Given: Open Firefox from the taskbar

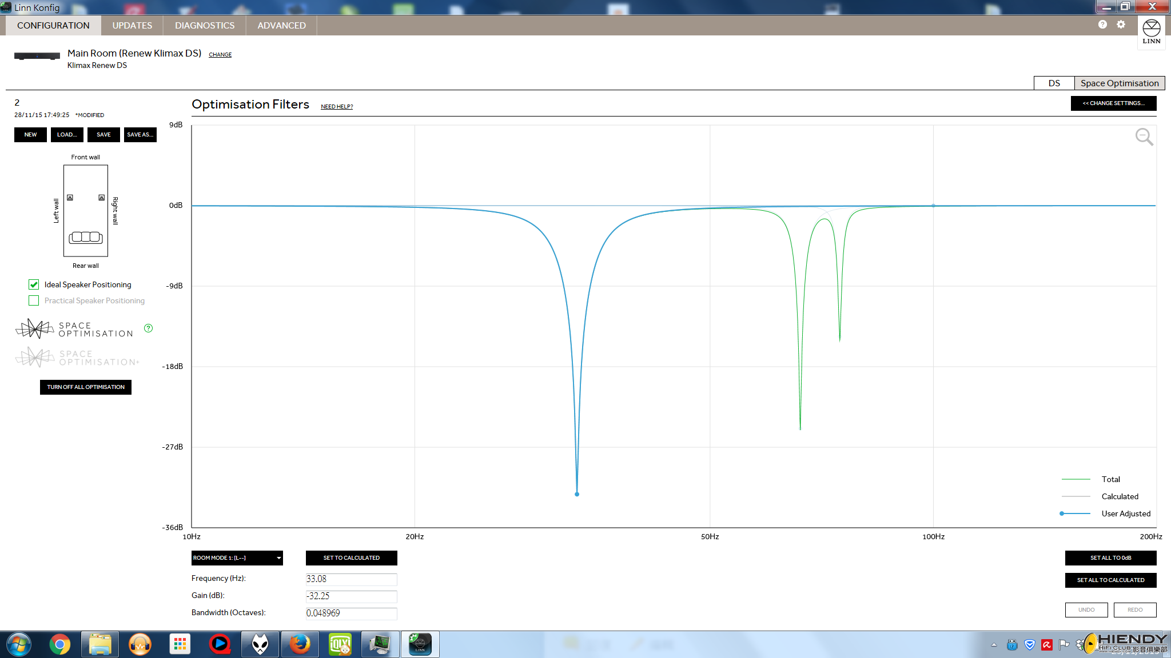Looking at the screenshot, I should [x=300, y=644].
